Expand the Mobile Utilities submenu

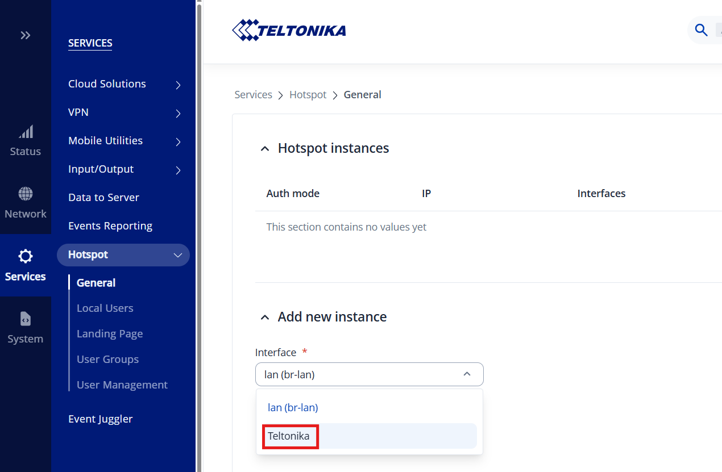178,141
